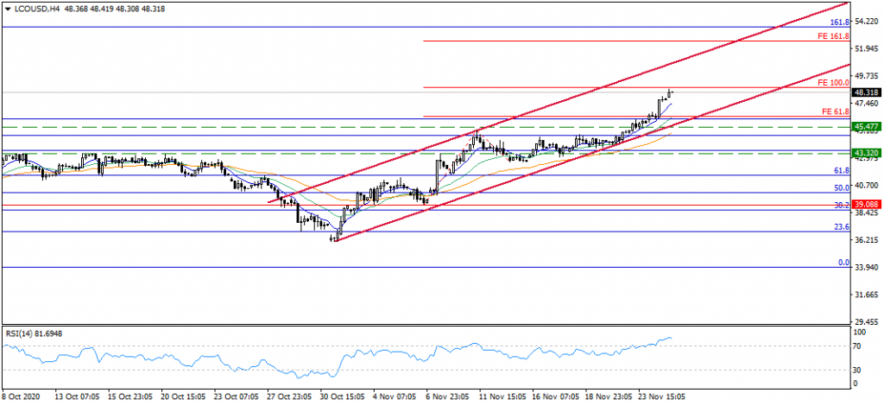
Task: Select the red 39.088 price tag
Action: click(866, 205)
